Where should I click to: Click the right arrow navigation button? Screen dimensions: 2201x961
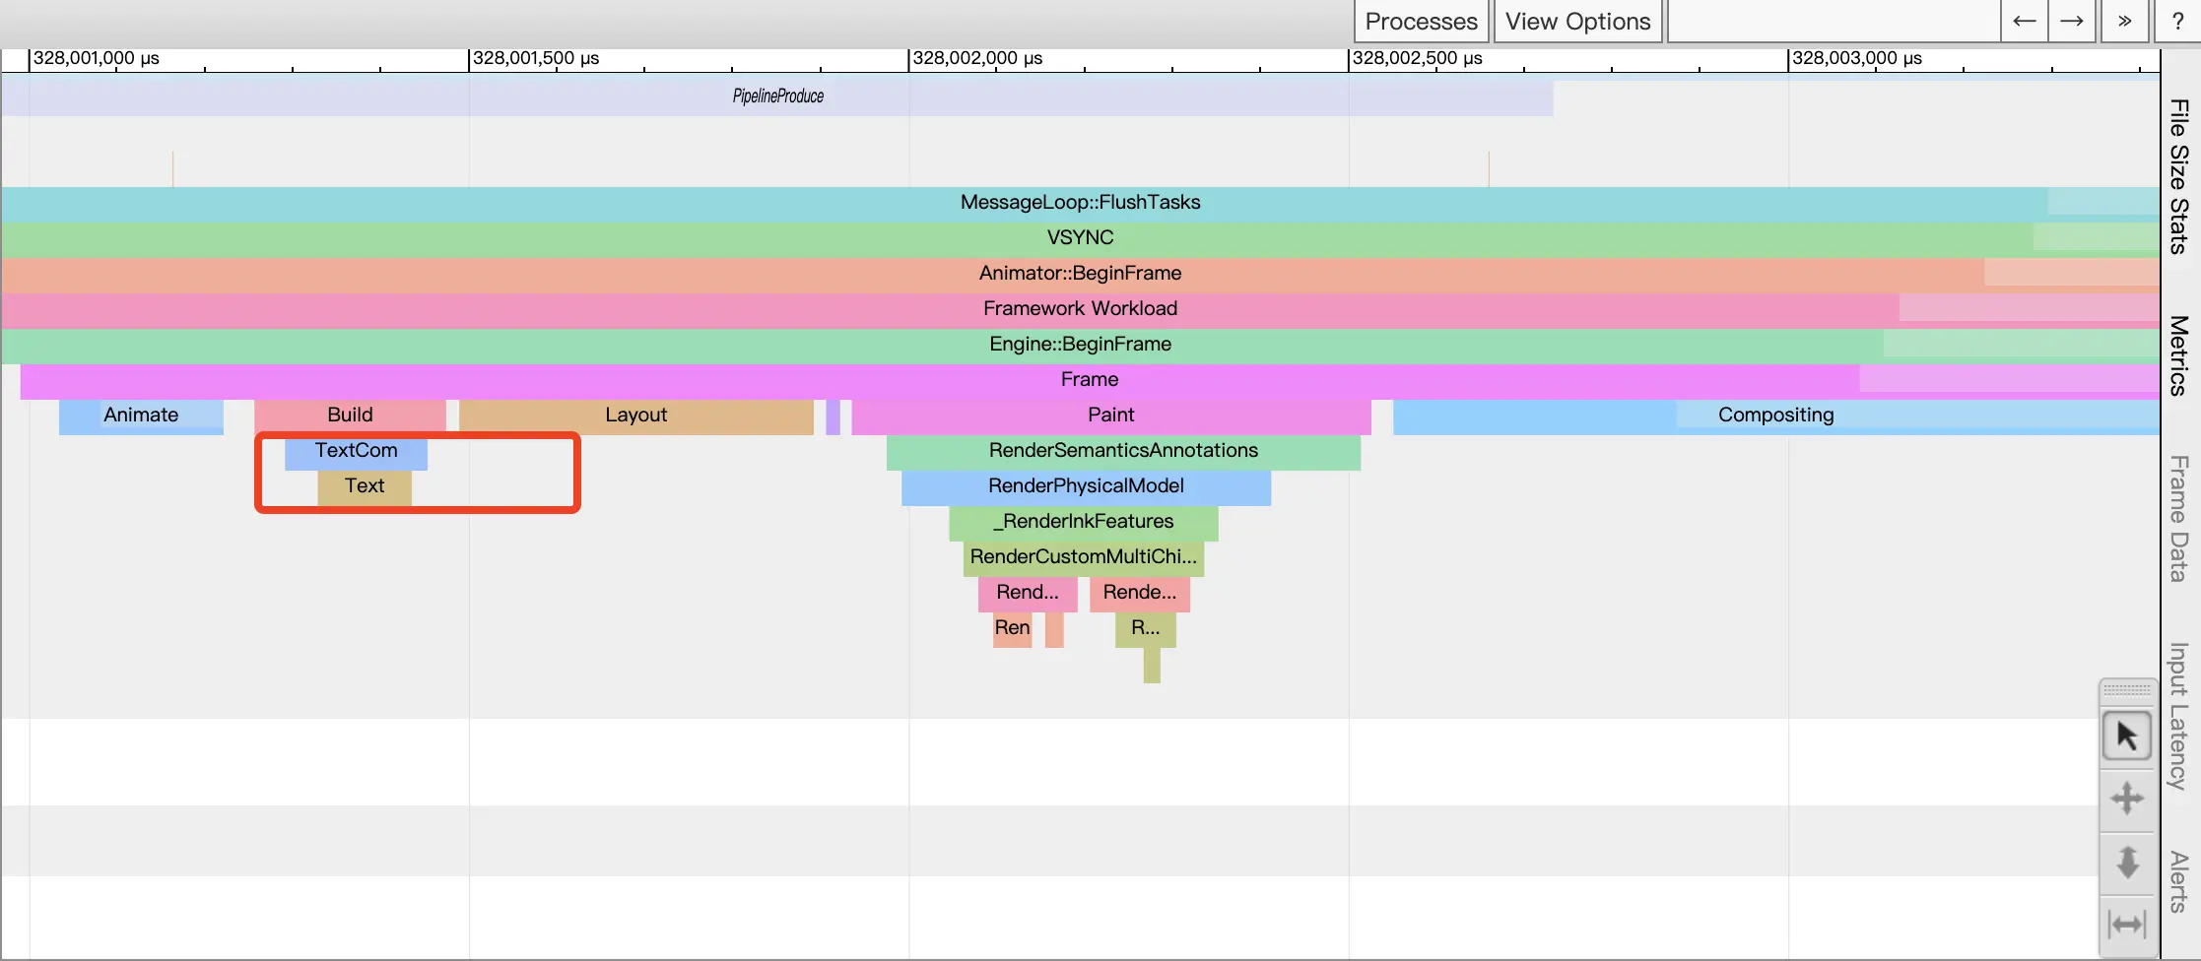coord(2072,22)
